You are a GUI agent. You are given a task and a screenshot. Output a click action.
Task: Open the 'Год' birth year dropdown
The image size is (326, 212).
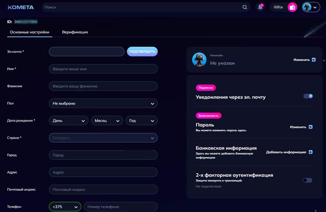coord(141,121)
